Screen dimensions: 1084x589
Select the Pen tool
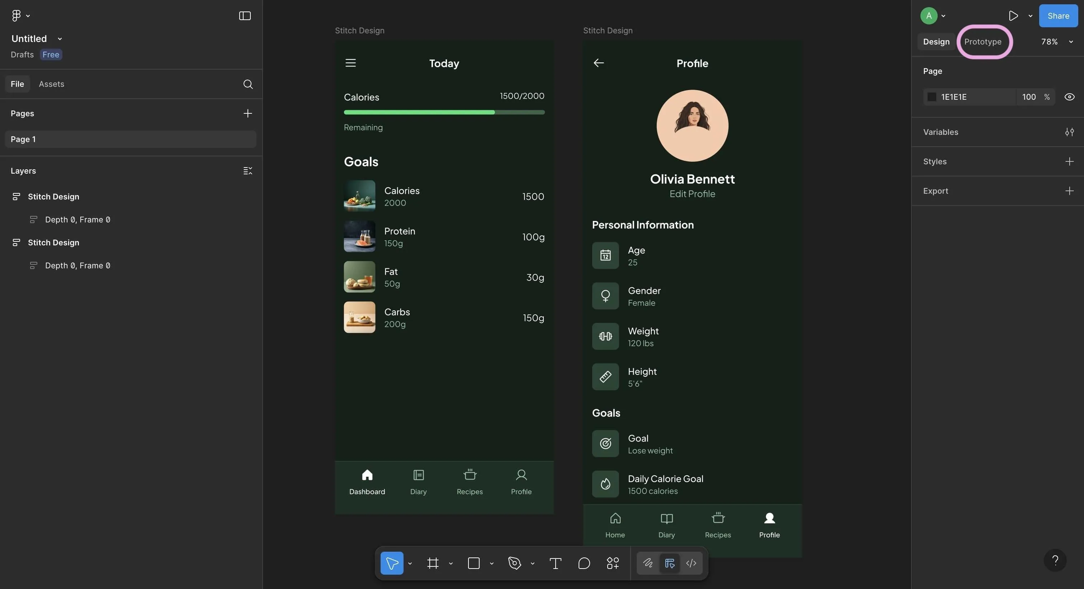point(514,563)
